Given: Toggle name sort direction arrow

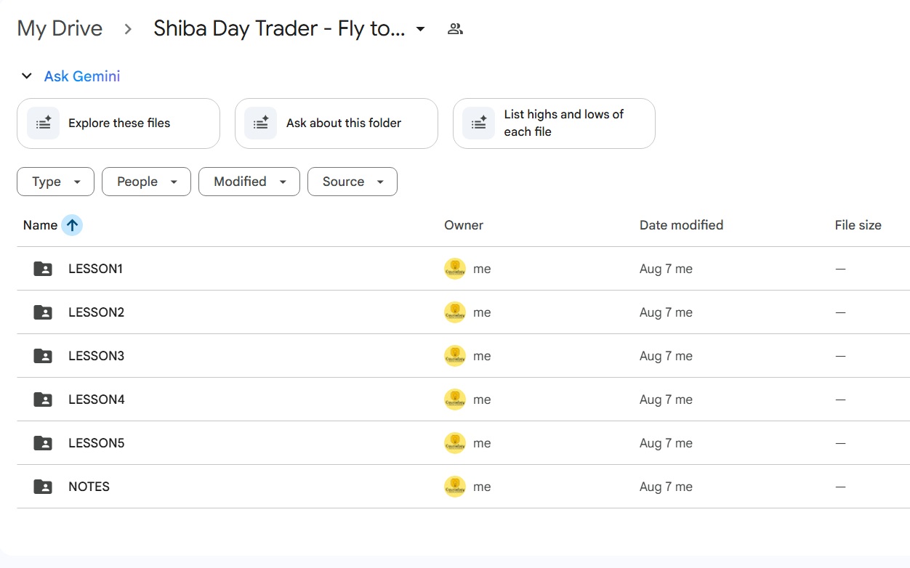Looking at the screenshot, I should point(72,225).
